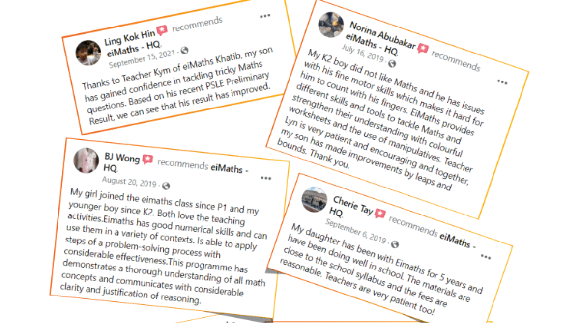
Task: Click the public globe next to September 6, 2019
Action: click(395, 244)
